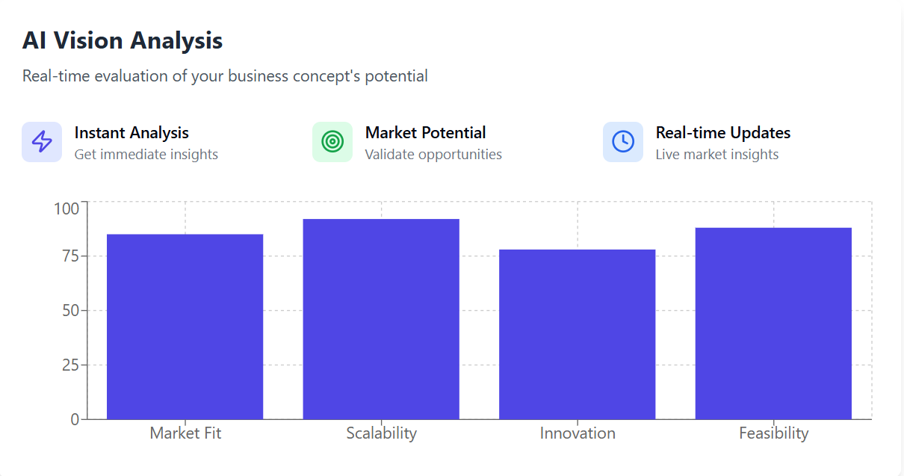904x476 pixels.
Task: Click 'Live market insights' text
Action: pyautogui.click(x=717, y=155)
